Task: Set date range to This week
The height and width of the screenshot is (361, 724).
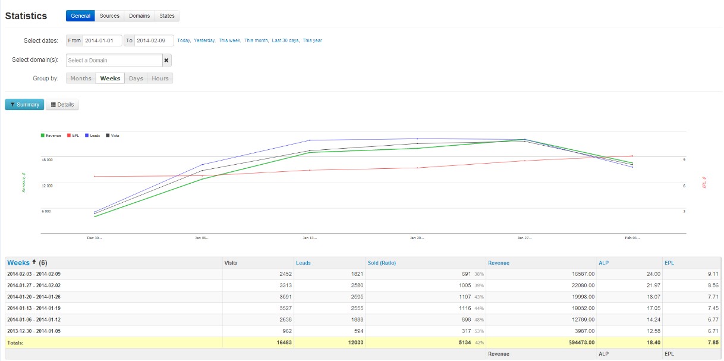Action: pyautogui.click(x=229, y=40)
